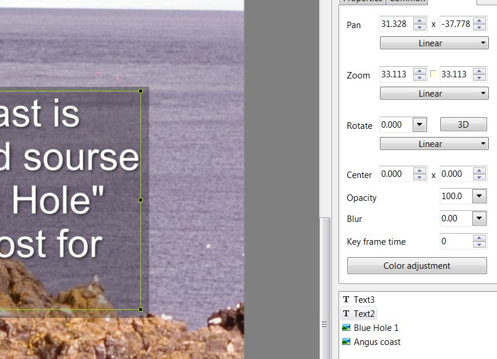Click the Center Y value field
This screenshot has height=359, width=497.
[x=456, y=174]
